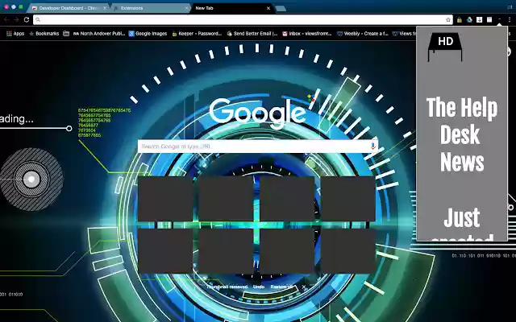Screen dimensions: 516x322
Task: Open the Weebly - Create a f.. bookmark
Action: point(363,34)
